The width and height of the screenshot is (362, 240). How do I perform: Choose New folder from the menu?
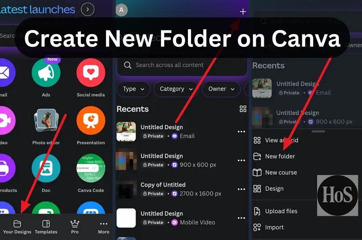point(280,156)
